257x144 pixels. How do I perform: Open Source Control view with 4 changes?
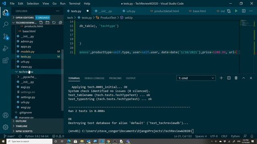pos(6,36)
